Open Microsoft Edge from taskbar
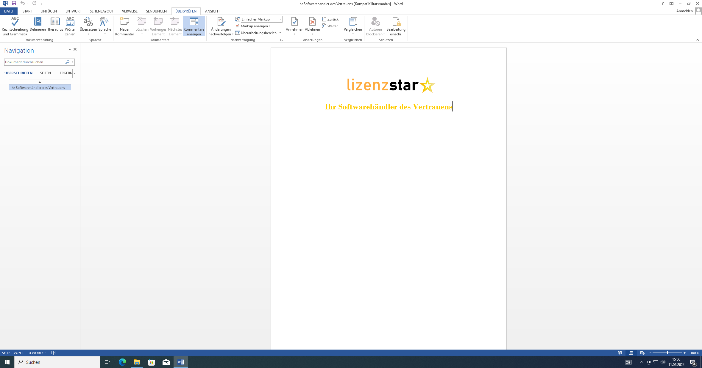Viewport: 702px width, 368px height. tap(122, 362)
